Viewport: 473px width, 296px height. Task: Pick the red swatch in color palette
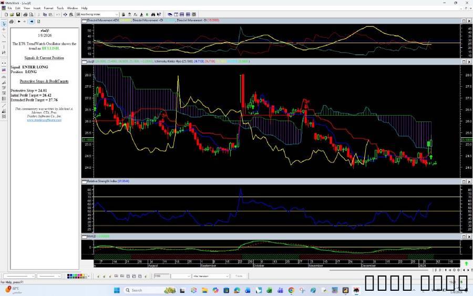(81, 275)
